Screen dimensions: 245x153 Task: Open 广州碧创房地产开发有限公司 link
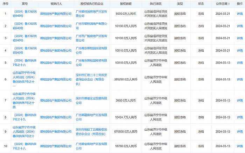click(91, 146)
